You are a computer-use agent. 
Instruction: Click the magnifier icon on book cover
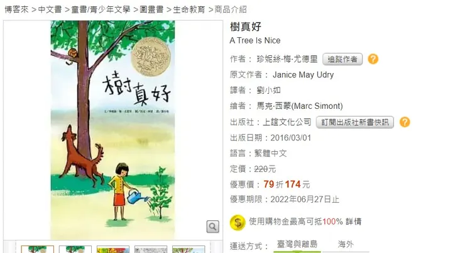click(x=212, y=227)
